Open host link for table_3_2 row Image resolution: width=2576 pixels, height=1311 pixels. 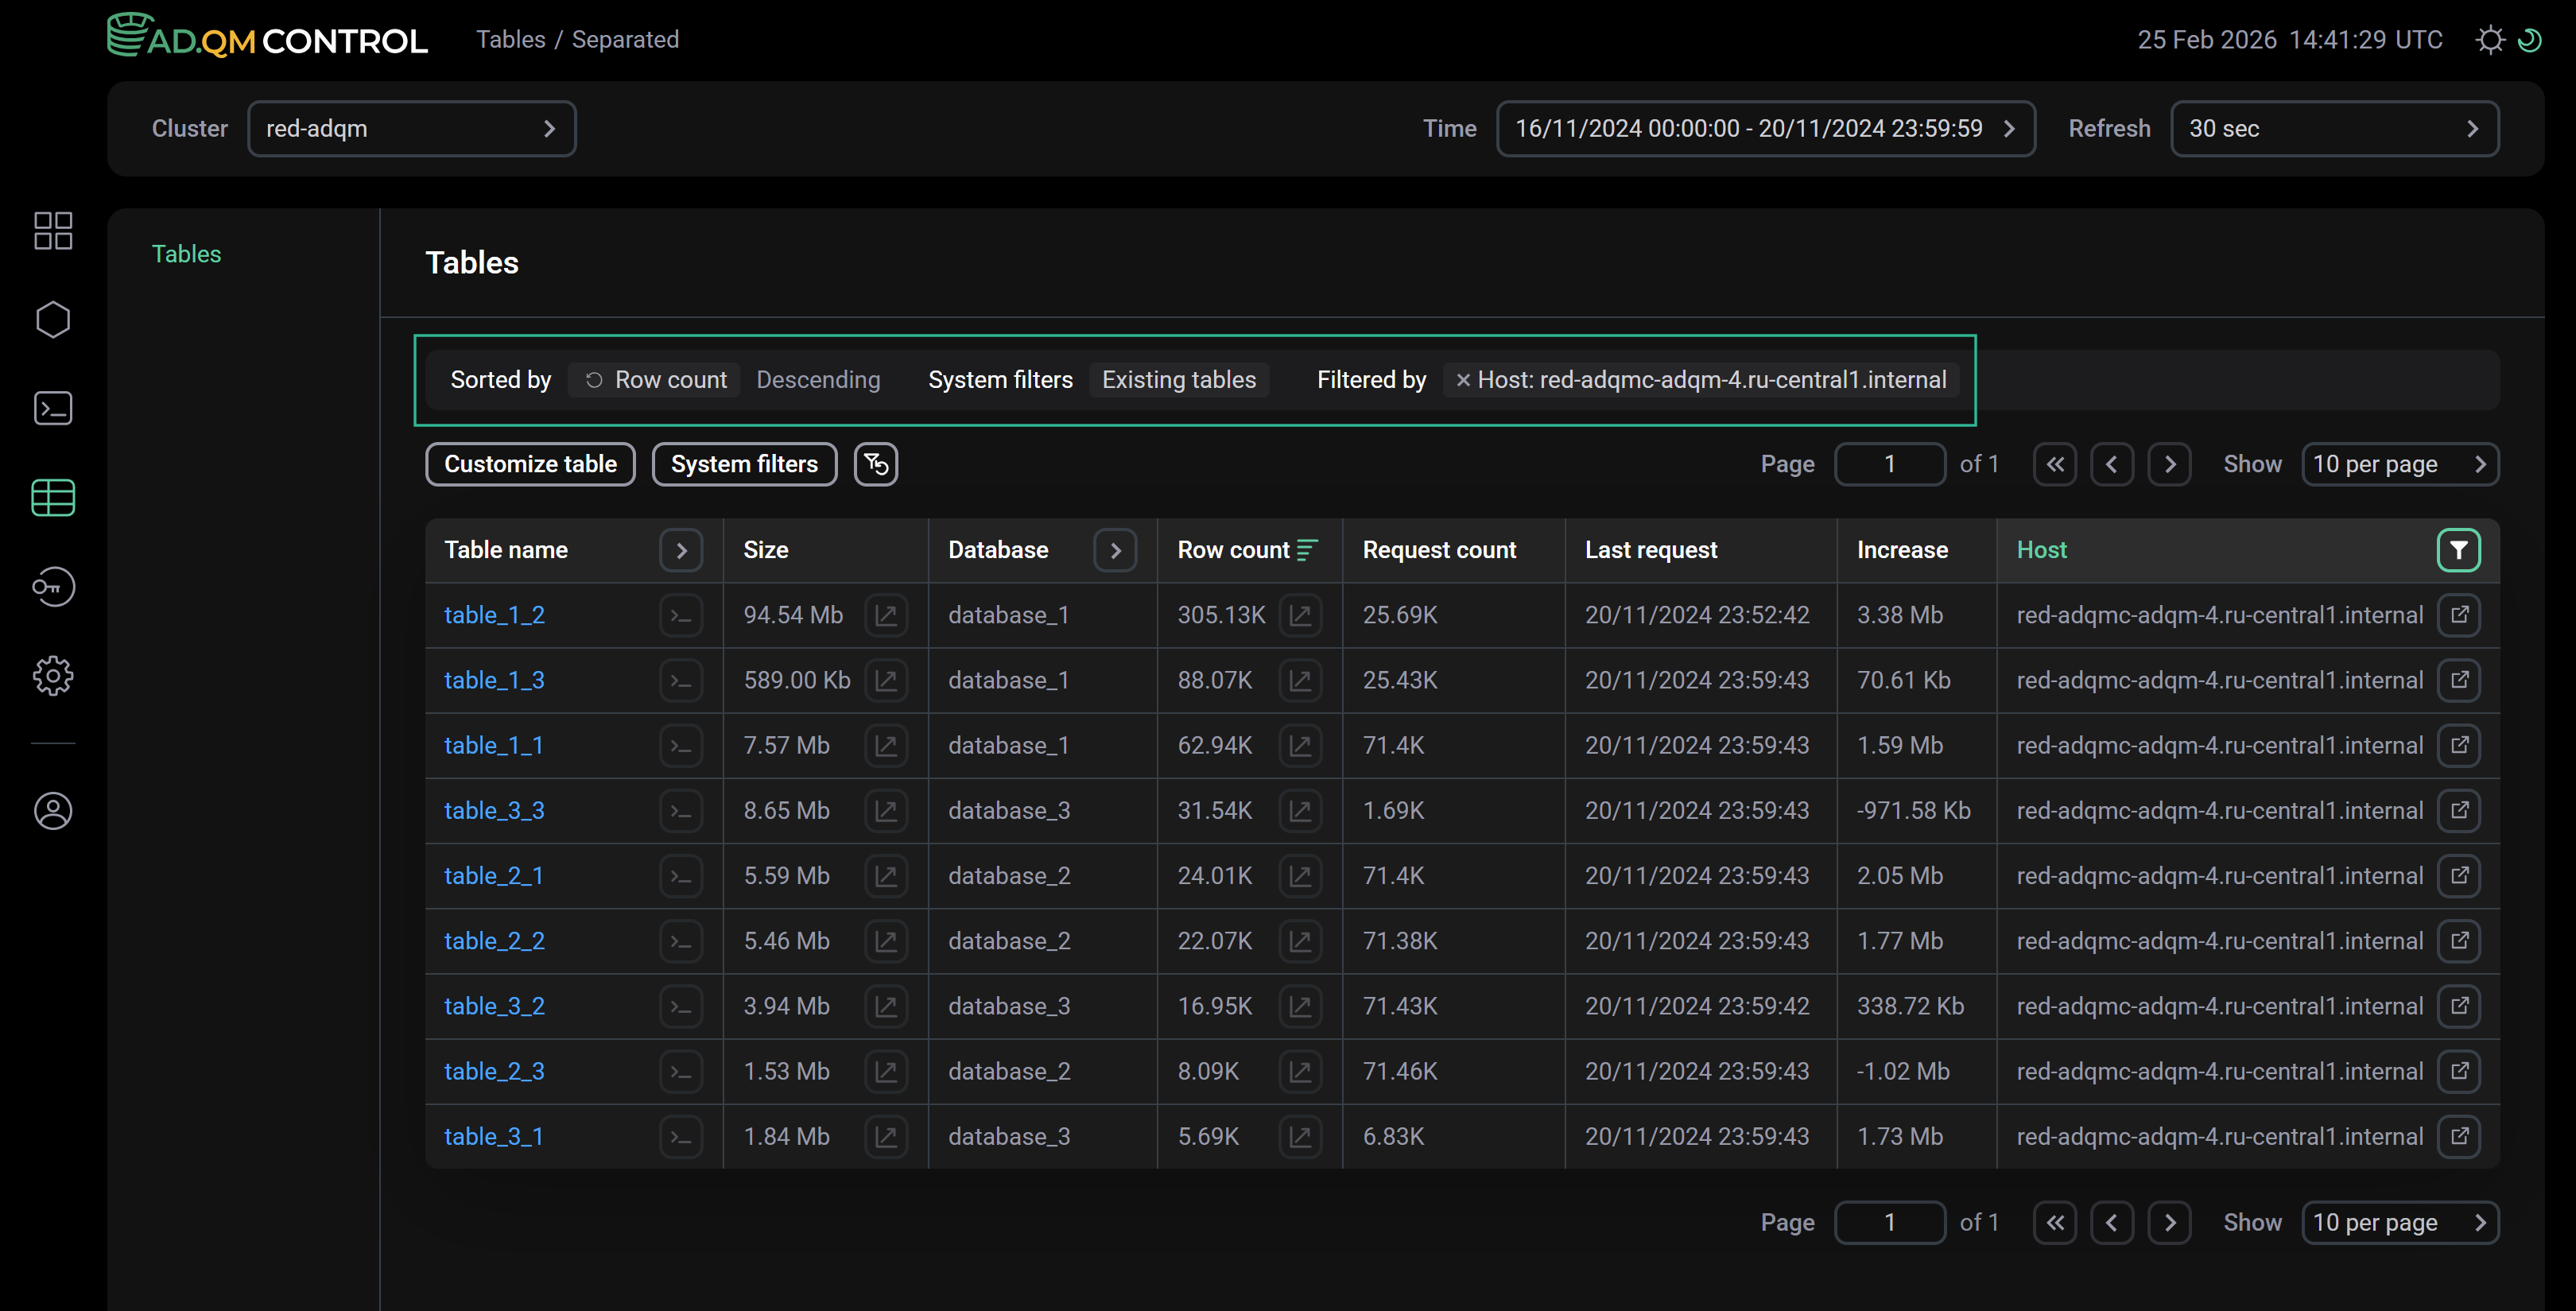click(2459, 1006)
